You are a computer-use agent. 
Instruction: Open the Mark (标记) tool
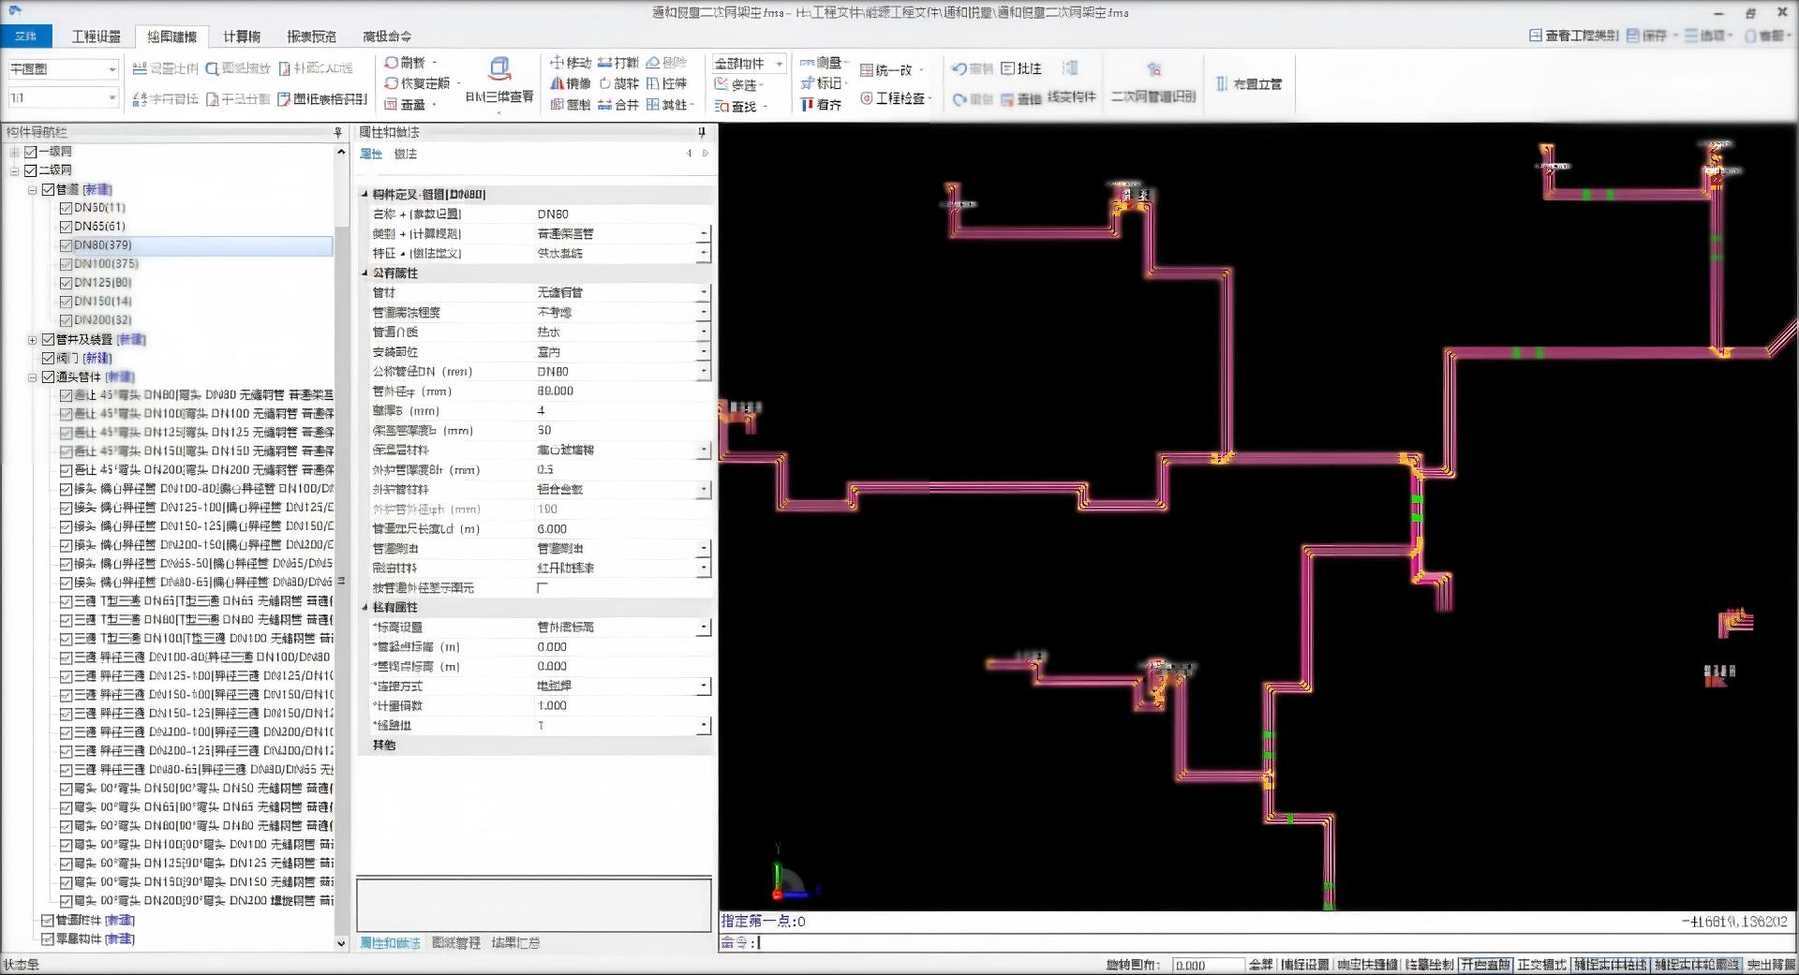pos(821,83)
